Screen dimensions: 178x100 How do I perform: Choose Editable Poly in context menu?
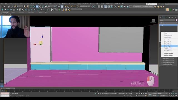169,46
